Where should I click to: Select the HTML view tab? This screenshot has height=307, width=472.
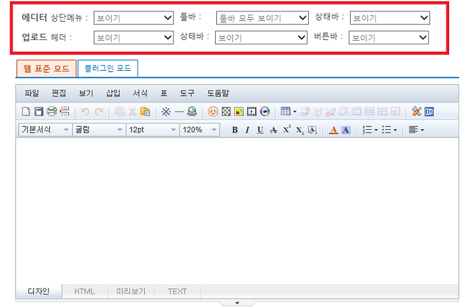tap(85, 292)
